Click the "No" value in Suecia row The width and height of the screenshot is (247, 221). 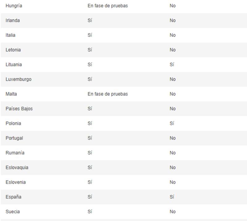pyautogui.click(x=173, y=212)
